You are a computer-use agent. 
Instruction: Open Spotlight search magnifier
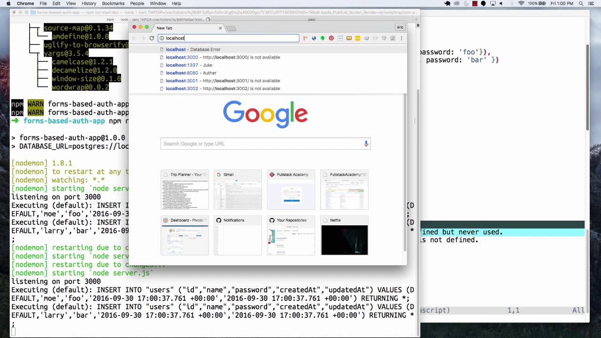[581, 3]
